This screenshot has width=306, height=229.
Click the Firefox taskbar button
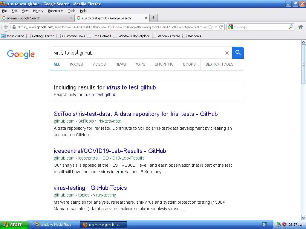[x=104, y=225]
